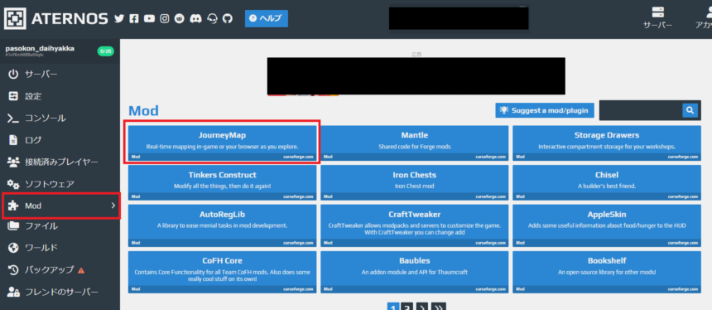This screenshot has height=310, width=712.
Task: Open the Aternos Discord server
Action: pyautogui.click(x=196, y=18)
